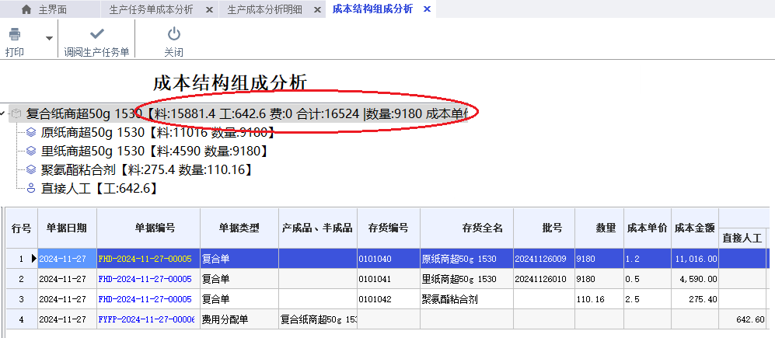The width and height of the screenshot is (775, 338).
Task: Click the 单据日期 column header
Action: 67,228
